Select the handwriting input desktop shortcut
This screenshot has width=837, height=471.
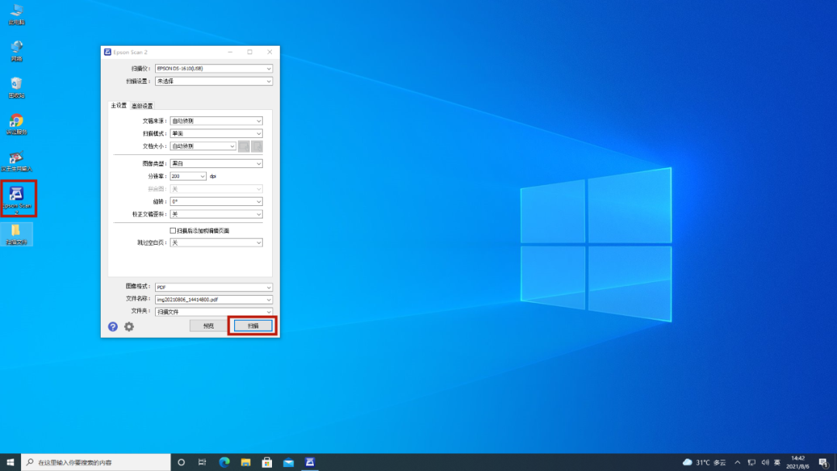pos(16,161)
